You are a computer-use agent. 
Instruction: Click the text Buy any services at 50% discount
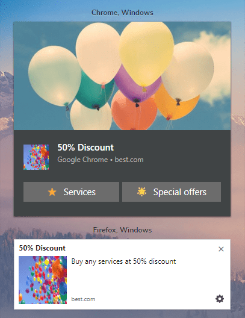point(123,261)
